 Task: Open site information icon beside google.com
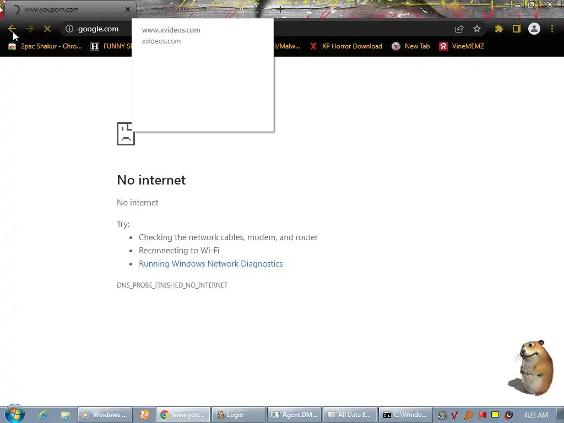click(x=69, y=29)
